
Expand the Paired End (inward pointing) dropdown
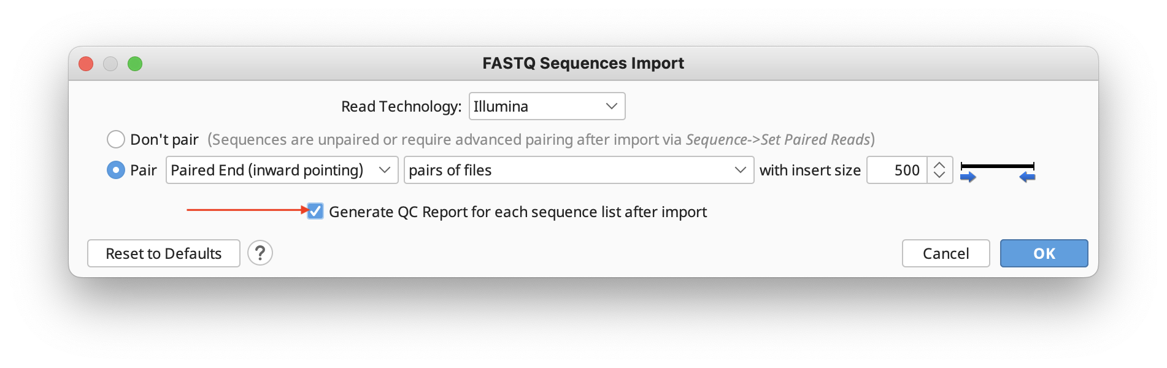282,170
